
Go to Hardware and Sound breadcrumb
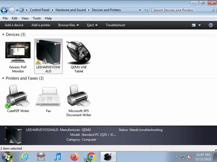(x=71, y=10)
